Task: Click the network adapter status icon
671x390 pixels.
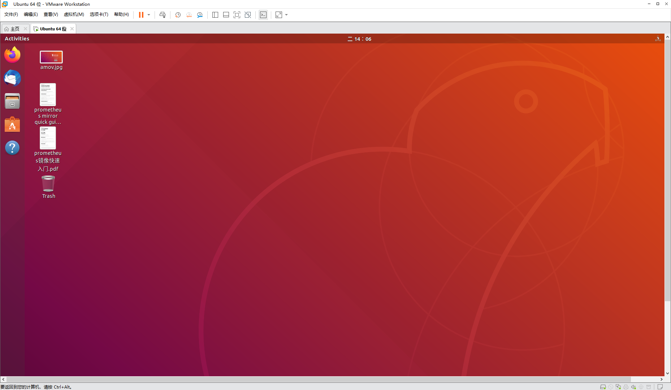Action: pyautogui.click(x=618, y=387)
